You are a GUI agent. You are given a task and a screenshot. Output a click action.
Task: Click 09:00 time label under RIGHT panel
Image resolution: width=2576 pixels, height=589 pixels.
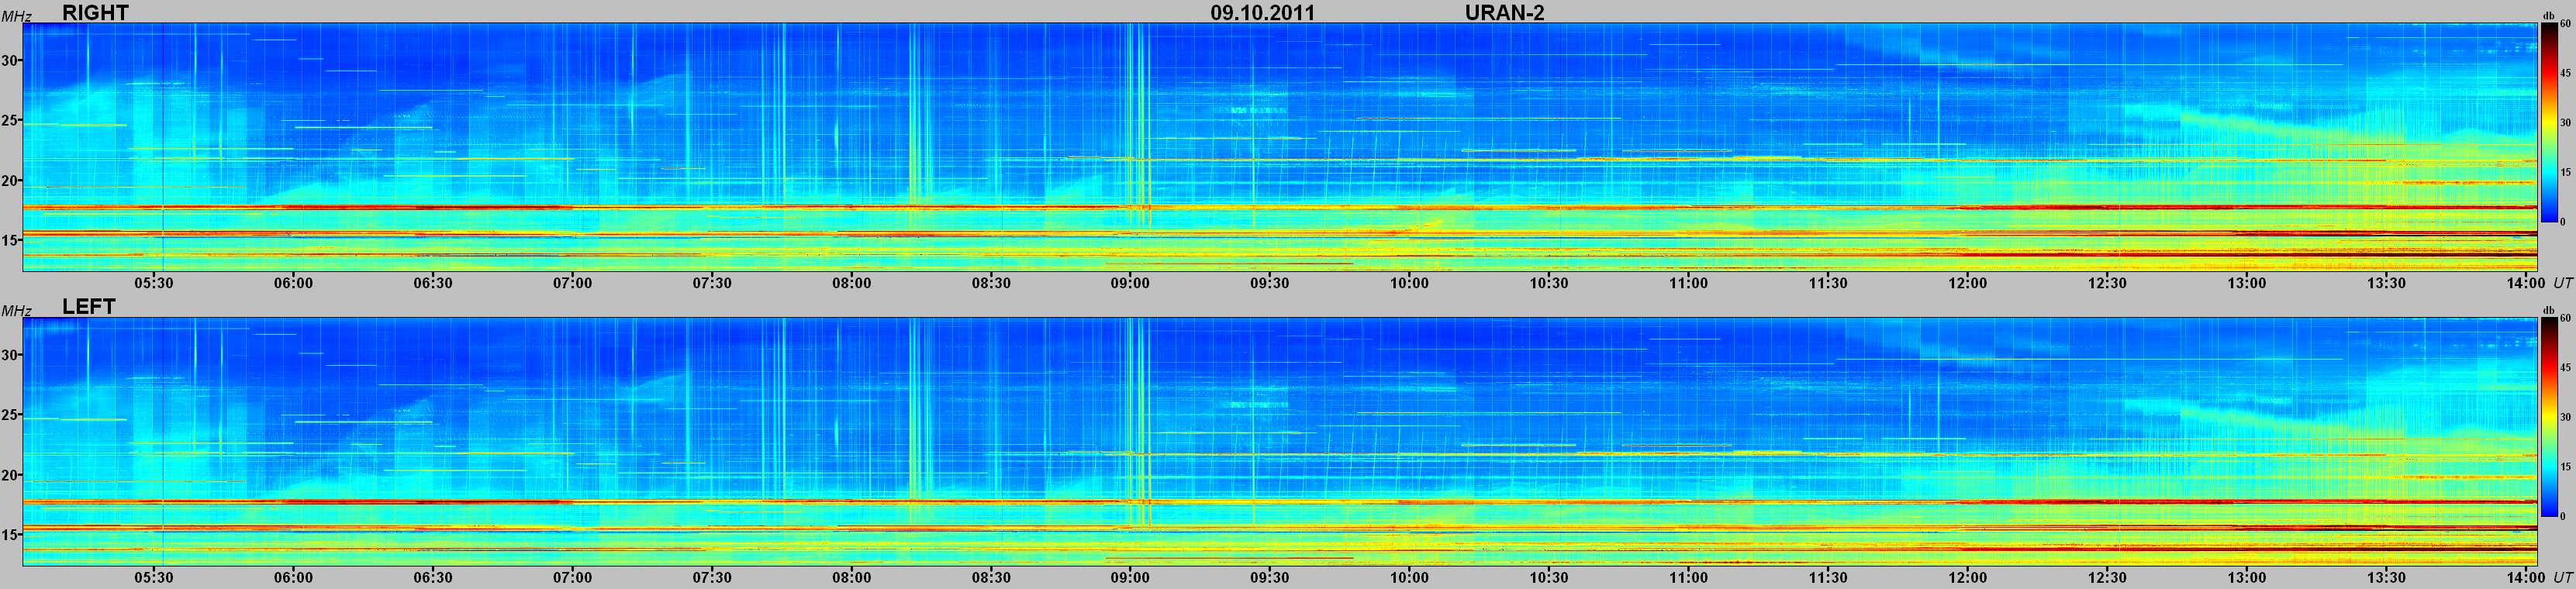1130,283
